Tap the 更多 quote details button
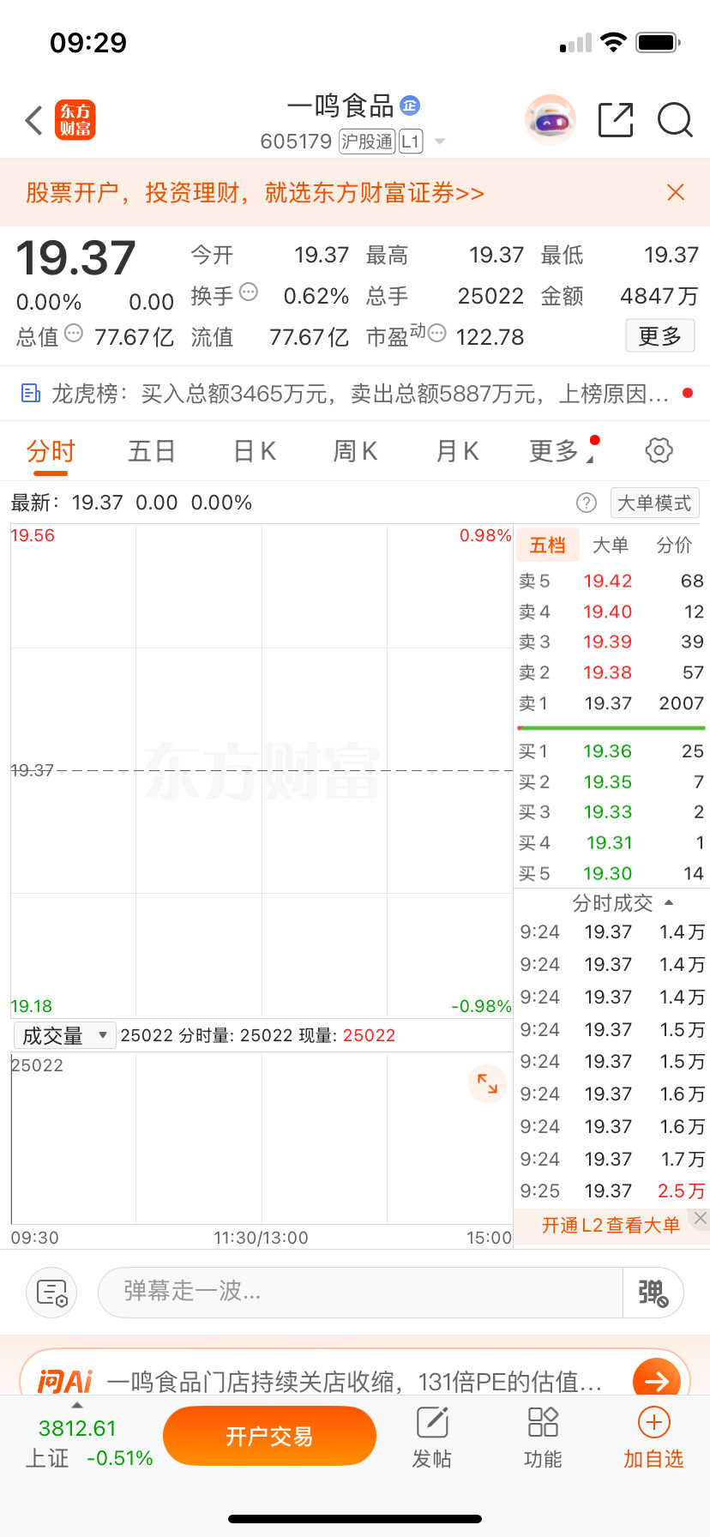 click(x=659, y=336)
